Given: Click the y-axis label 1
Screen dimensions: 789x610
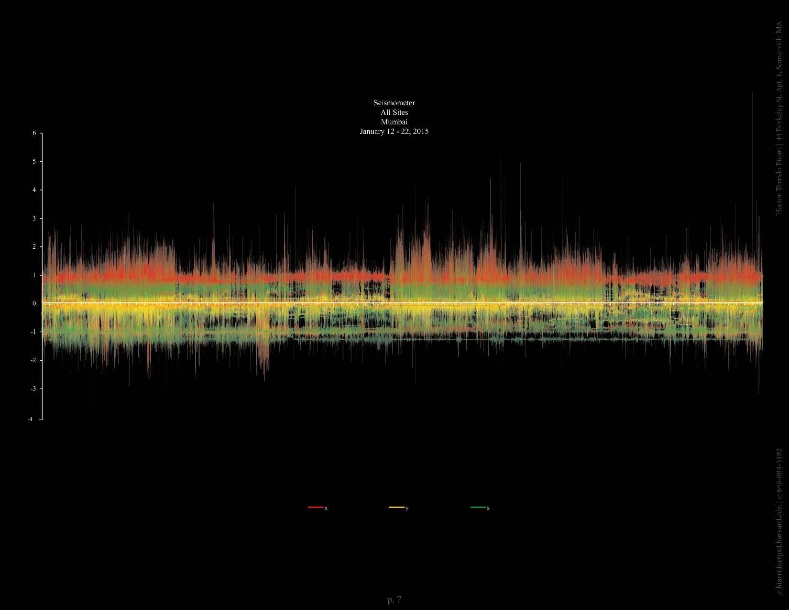Looking at the screenshot, I should point(34,275).
